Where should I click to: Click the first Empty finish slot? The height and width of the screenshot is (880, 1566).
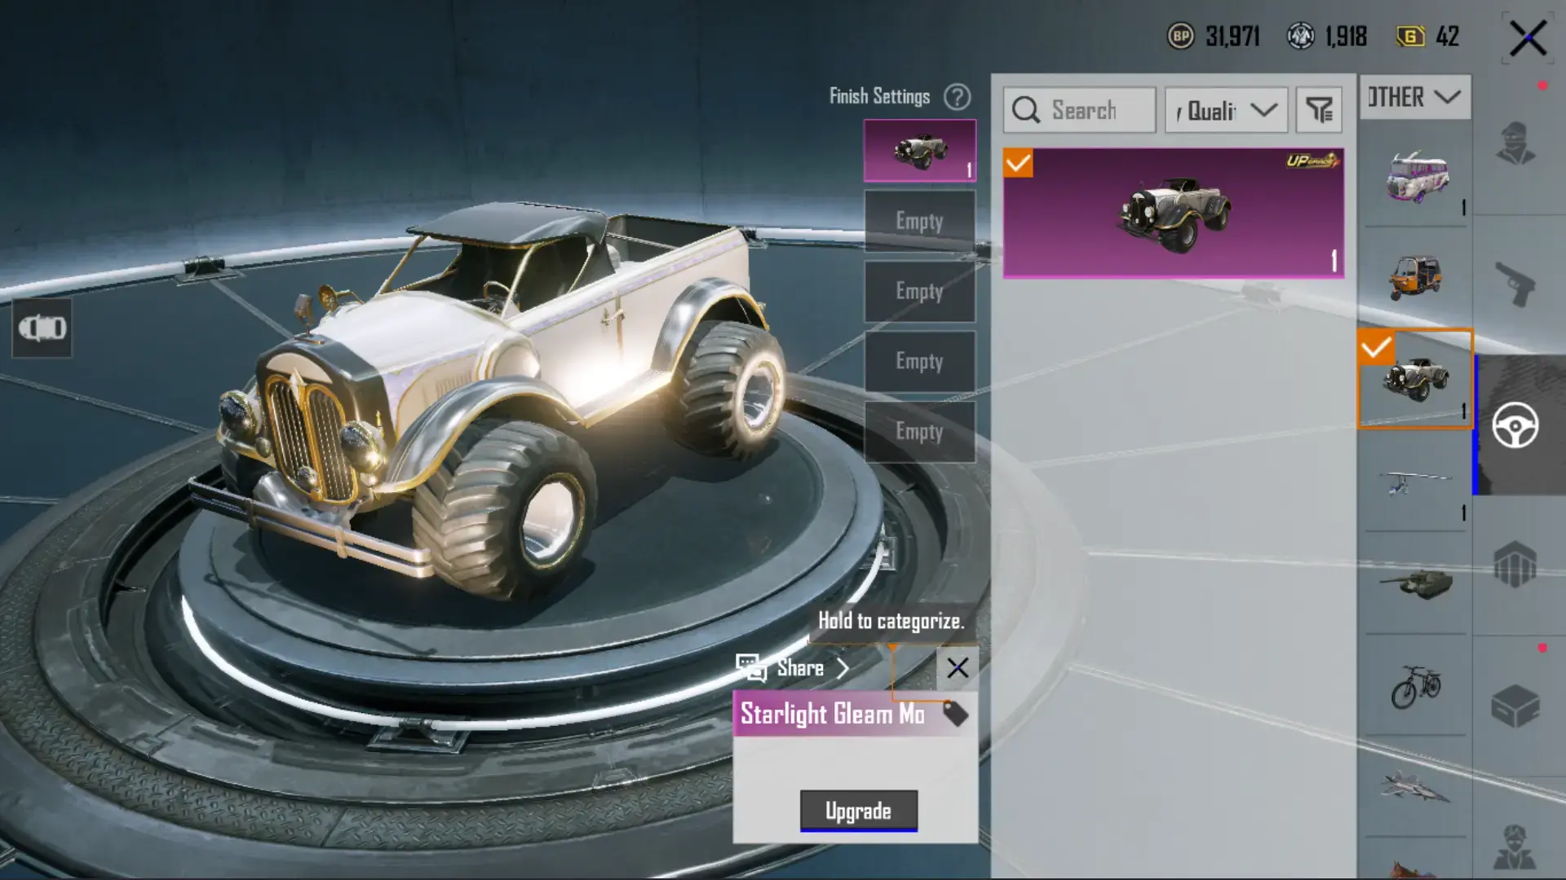(919, 221)
